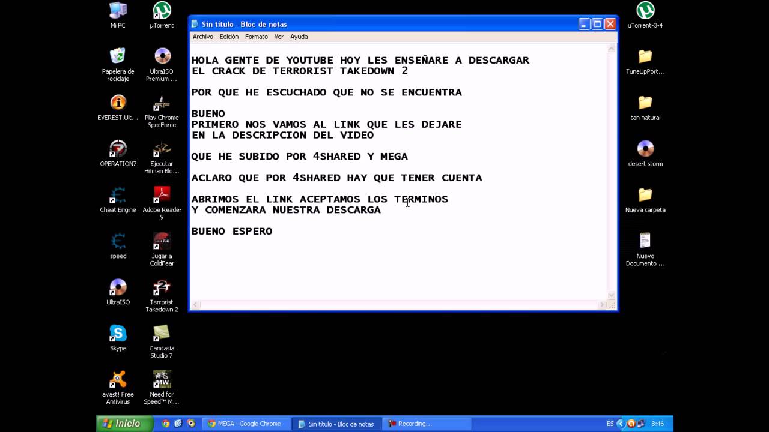Open the Nueva carpeta folder
Screen dimensions: 769x432
tap(645, 199)
